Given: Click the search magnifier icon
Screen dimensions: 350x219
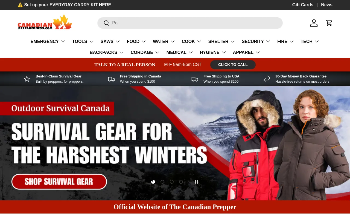Looking at the screenshot, I should (x=106, y=23).
